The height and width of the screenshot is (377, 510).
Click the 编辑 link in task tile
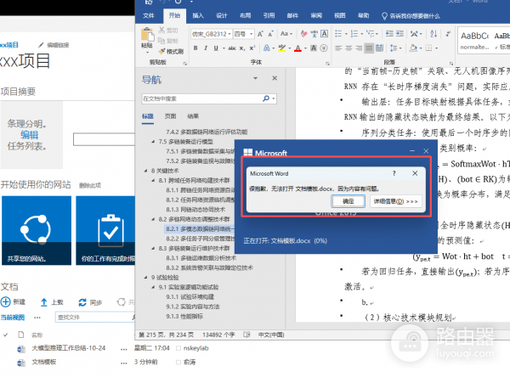(x=29, y=135)
